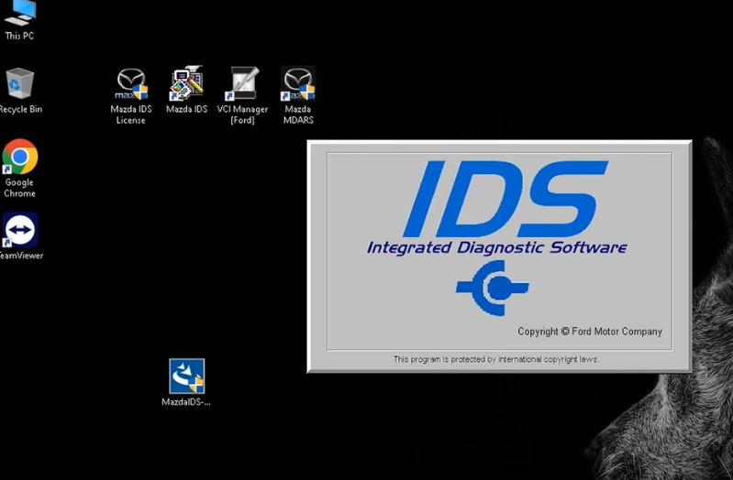Screen dimensions: 733x480
Task: Click the Copyright Ford Motor Company text
Action: click(x=590, y=332)
